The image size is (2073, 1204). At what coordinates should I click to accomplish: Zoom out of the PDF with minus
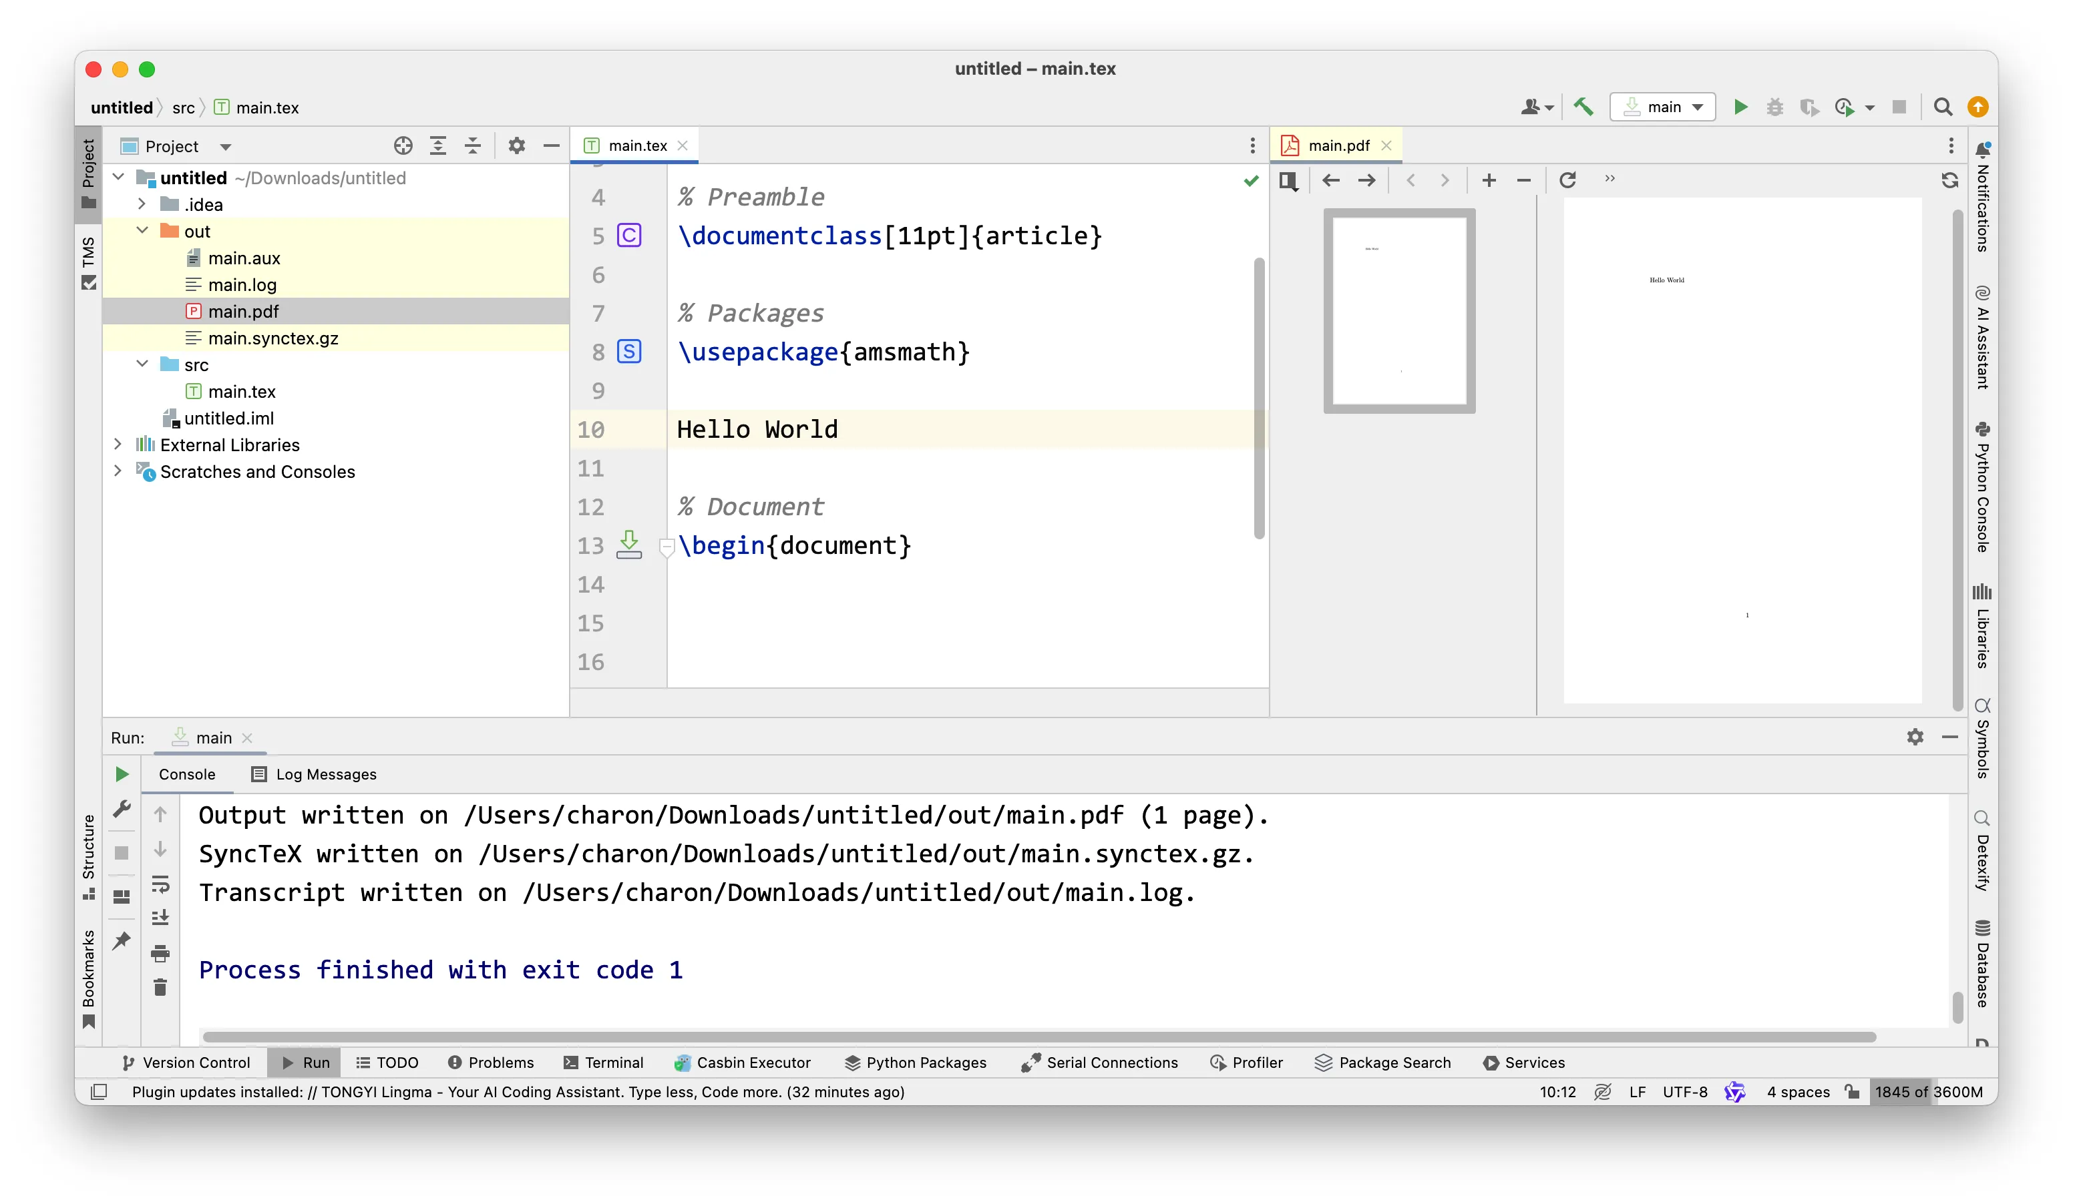pos(1523,180)
